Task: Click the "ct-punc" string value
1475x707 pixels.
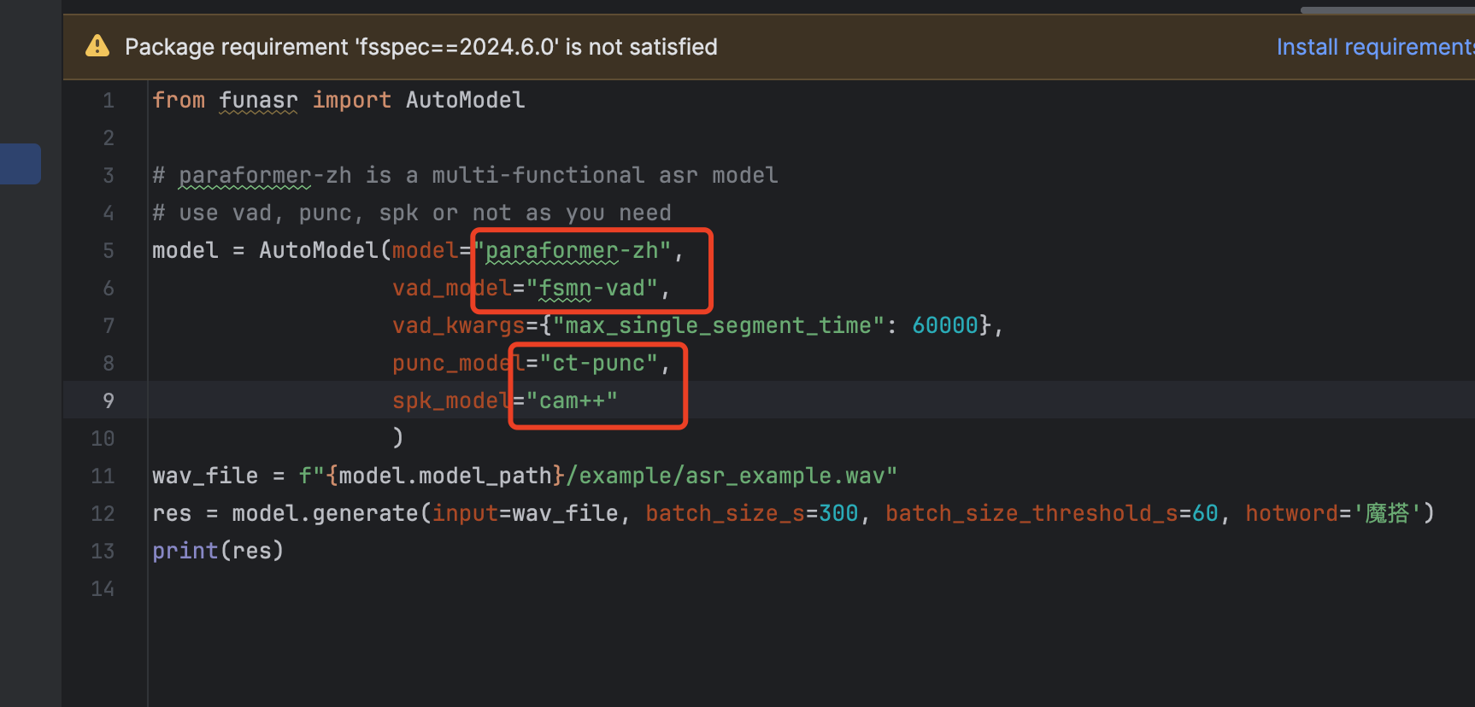Action: click(x=598, y=364)
